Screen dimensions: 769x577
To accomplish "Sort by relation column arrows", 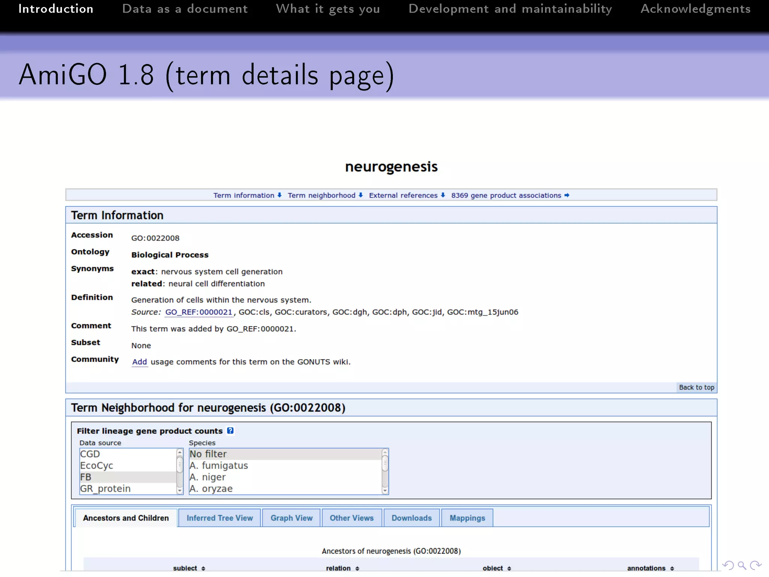I will point(357,569).
